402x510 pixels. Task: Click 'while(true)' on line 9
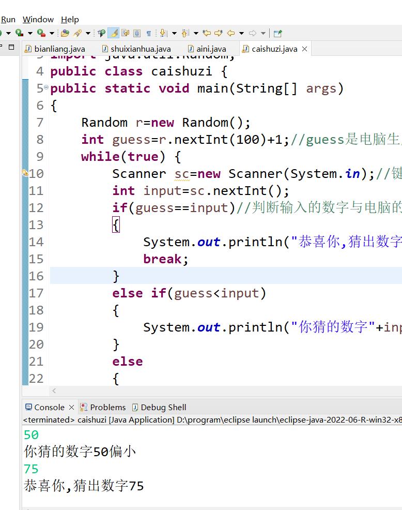(124, 157)
